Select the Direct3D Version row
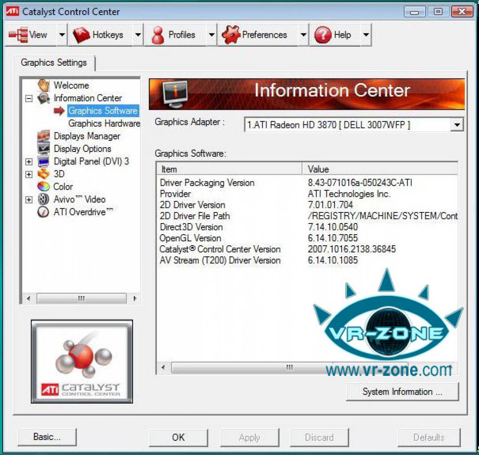 (x=307, y=227)
